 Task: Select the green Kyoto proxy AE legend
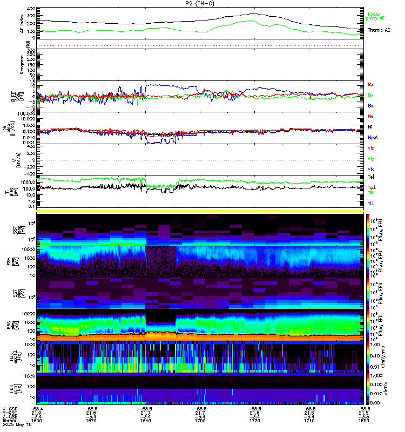pyautogui.click(x=375, y=16)
